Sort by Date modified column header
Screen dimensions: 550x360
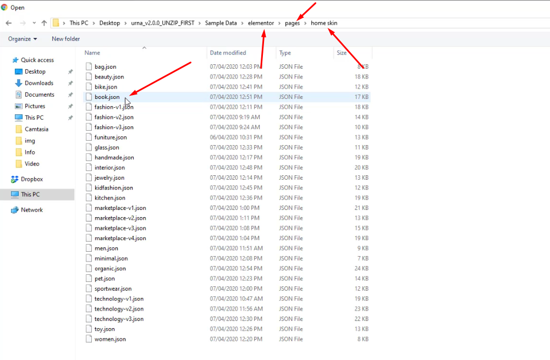[x=228, y=53]
